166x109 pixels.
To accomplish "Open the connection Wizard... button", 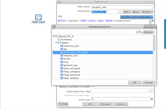I will pos(147,12).
